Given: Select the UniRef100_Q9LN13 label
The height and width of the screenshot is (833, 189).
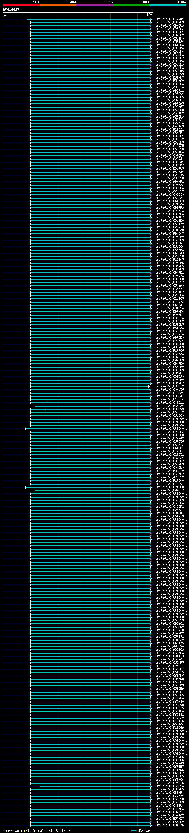Looking at the screenshot, I should [x=169, y=211].
